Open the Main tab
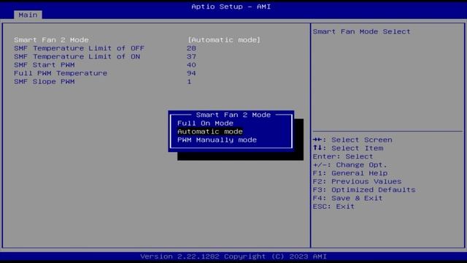Image resolution: width=467 pixels, height=263 pixels. click(28, 15)
